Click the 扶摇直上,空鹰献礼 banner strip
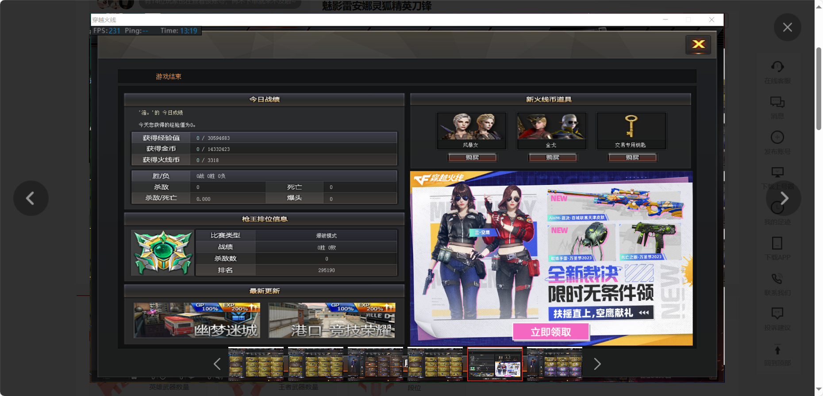This screenshot has height=396, width=823. tap(601, 313)
